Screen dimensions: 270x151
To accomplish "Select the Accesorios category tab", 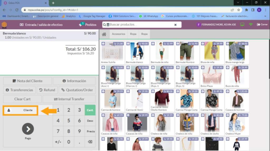I will (x=118, y=34).
